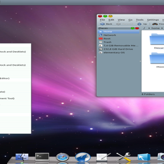
Task: Open Trash in the Places panel
Action: click(118, 42)
